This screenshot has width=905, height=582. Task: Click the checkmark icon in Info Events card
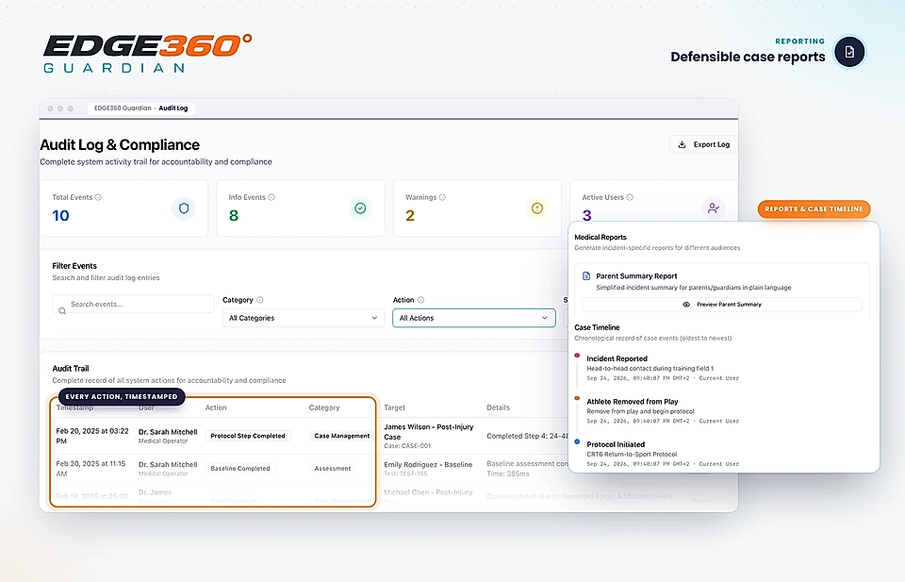click(x=360, y=208)
